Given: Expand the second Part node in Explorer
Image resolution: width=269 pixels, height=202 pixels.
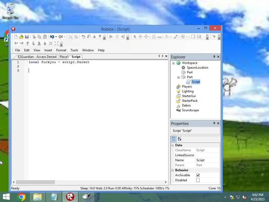Looking at the screenshot, I should pos(178,77).
